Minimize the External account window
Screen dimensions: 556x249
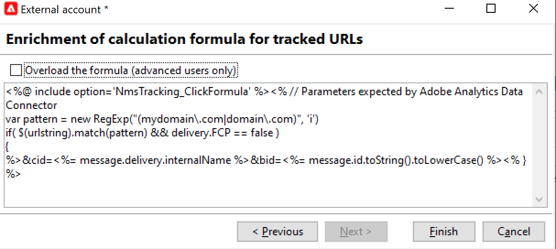[x=448, y=9]
